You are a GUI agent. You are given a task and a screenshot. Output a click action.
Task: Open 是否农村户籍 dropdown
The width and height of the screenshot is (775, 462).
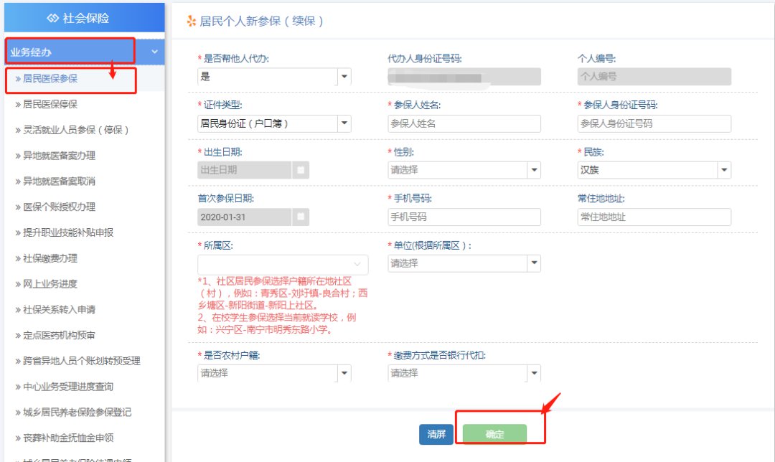tap(274, 373)
